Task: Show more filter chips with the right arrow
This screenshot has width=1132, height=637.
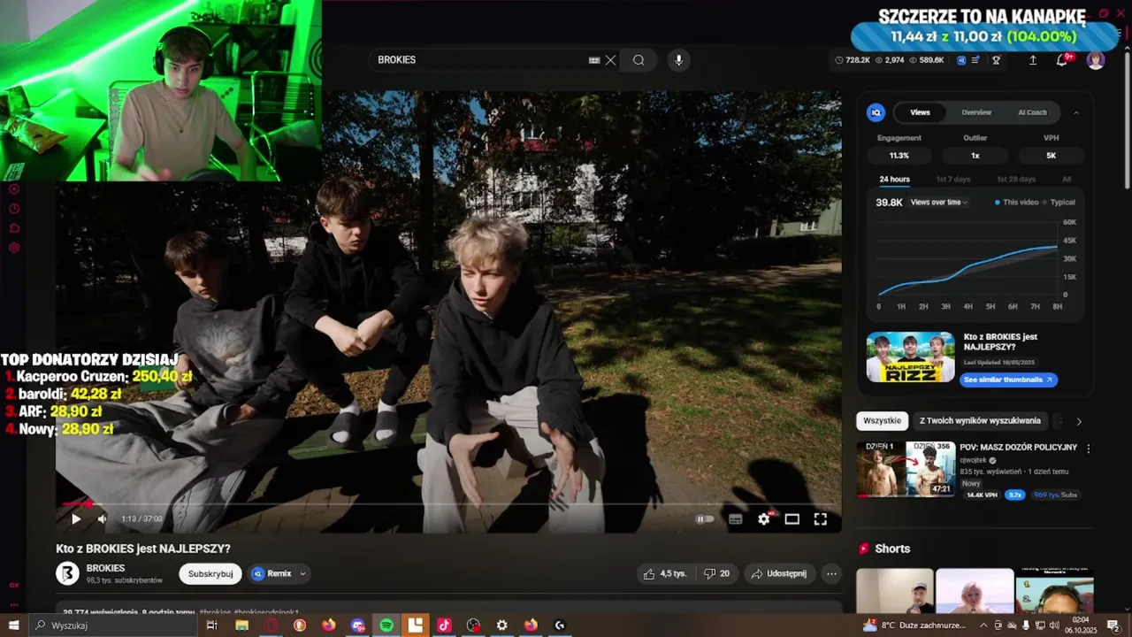Action: click(1078, 422)
